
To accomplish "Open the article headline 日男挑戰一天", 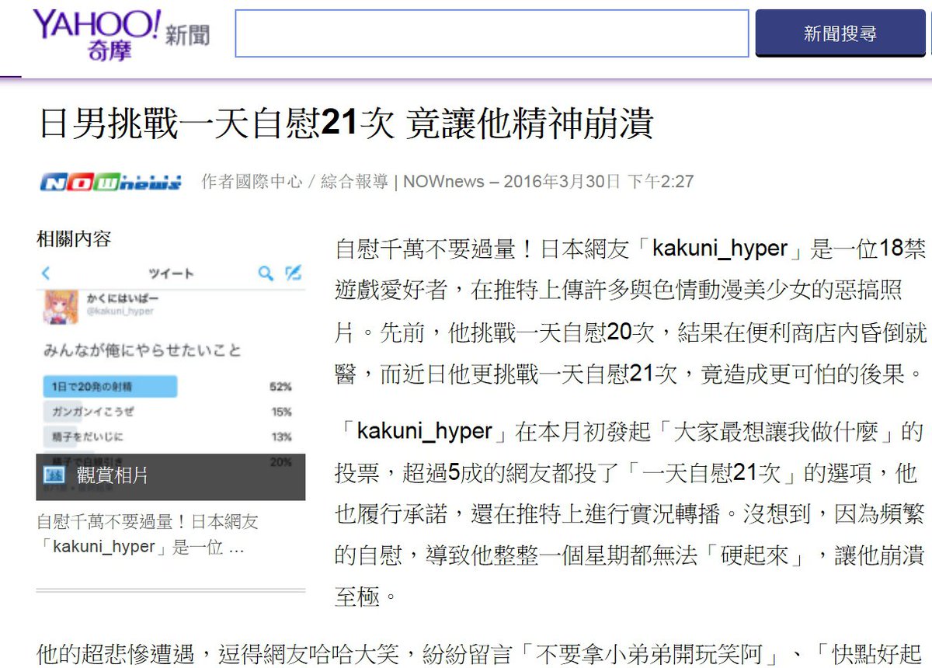I will (x=345, y=124).
